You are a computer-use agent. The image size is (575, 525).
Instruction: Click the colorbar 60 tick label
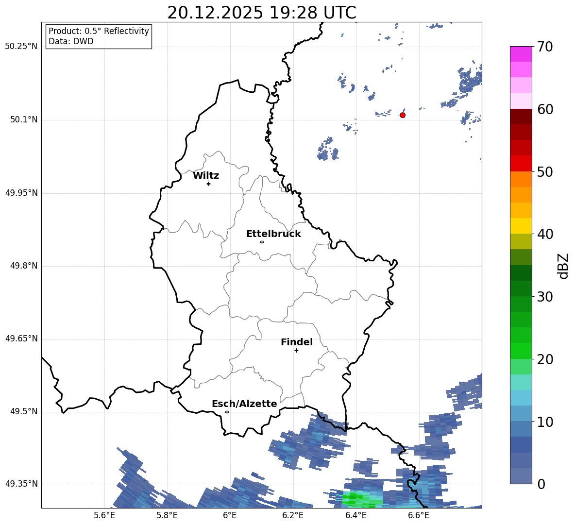pos(545,109)
